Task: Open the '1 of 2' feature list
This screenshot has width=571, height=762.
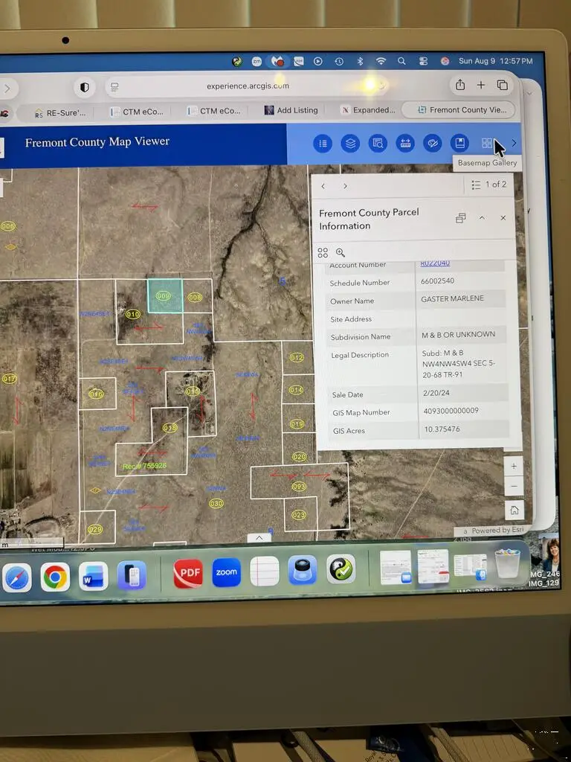Action: tap(489, 185)
